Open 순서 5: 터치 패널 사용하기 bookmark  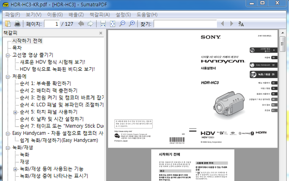[x=49, y=112]
